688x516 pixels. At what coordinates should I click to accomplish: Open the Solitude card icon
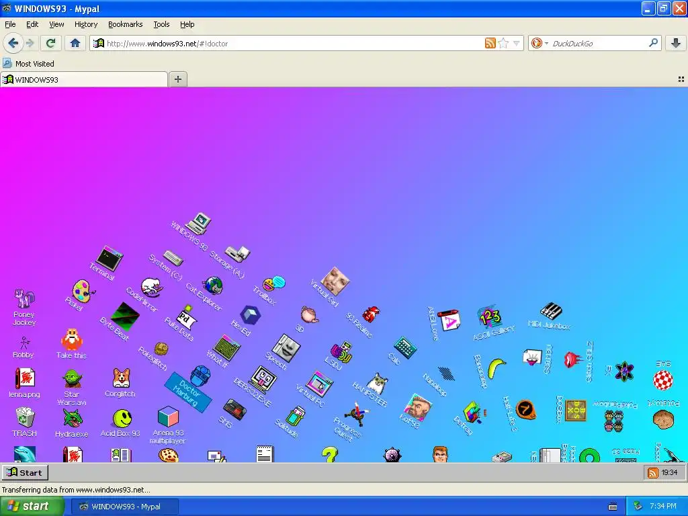coord(296,417)
